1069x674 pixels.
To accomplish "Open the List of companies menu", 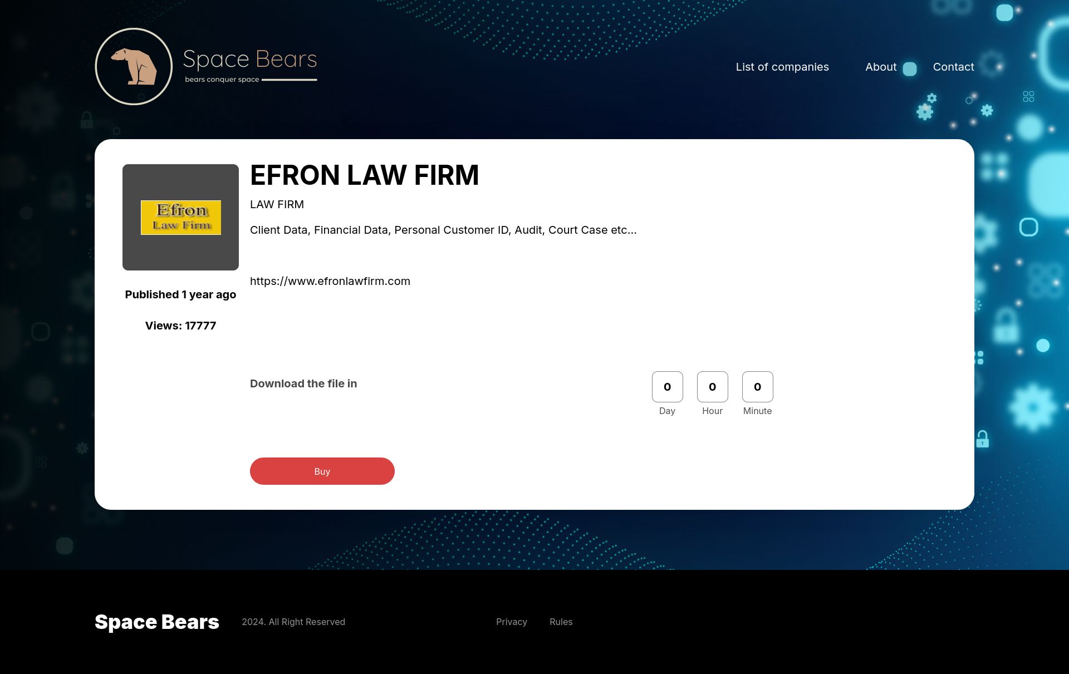I will (x=782, y=67).
